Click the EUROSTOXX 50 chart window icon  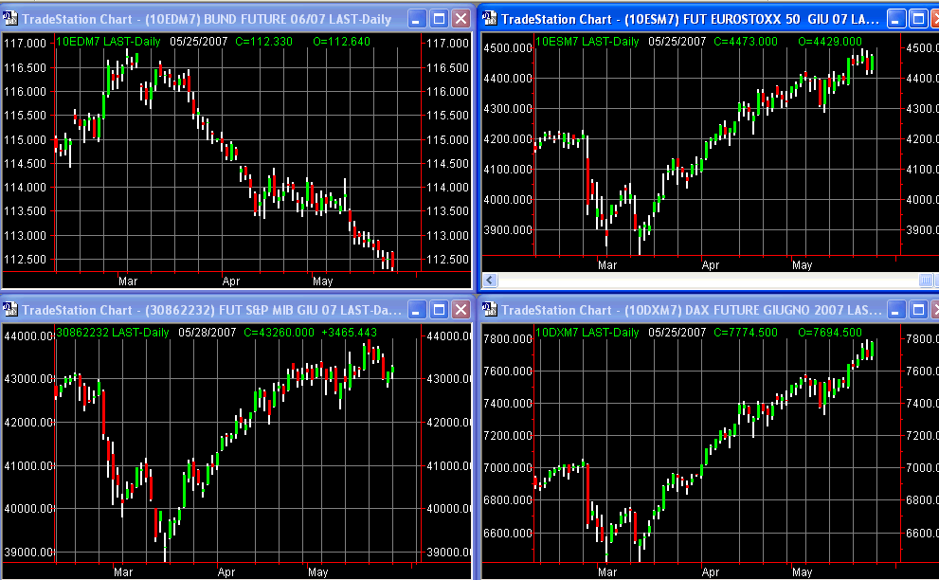[491, 19]
